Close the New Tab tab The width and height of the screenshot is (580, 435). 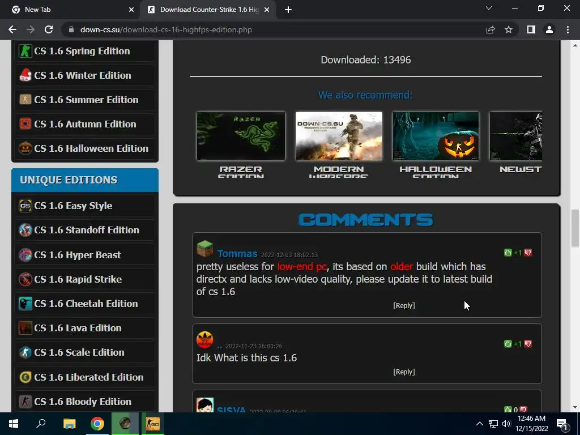pyautogui.click(x=131, y=10)
